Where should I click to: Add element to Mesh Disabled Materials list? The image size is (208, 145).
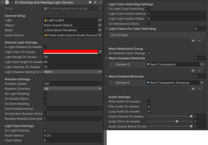point(193,71)
